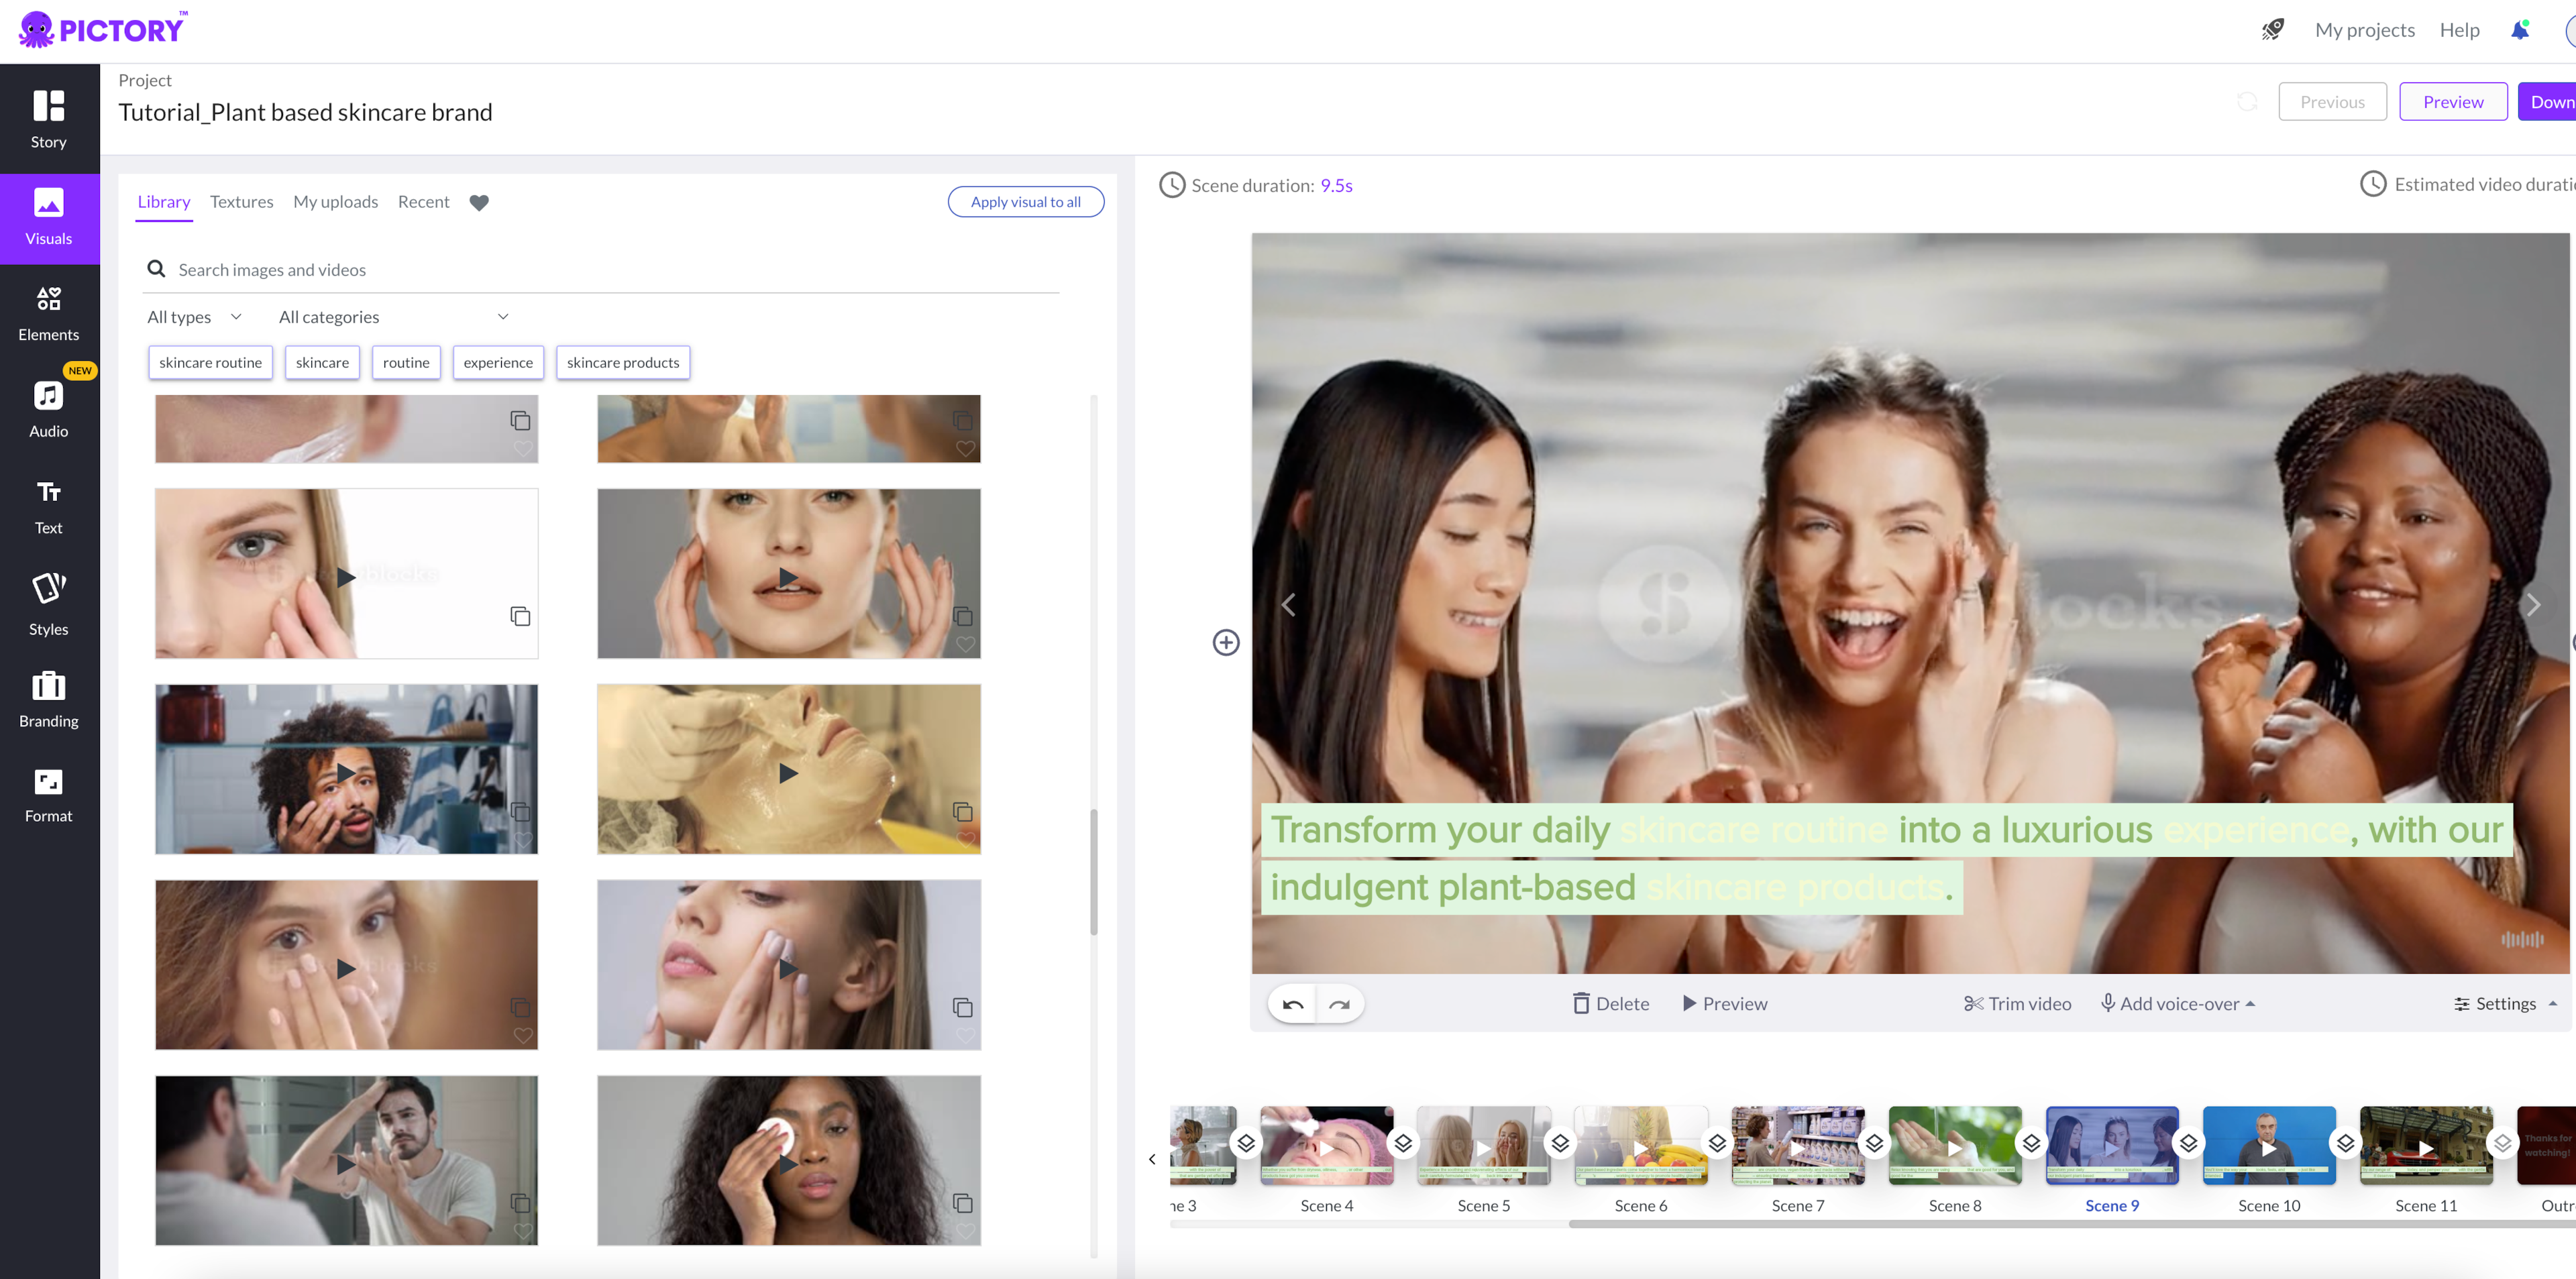Select Scene 11 thumbnail
This screenshot has height=1279, width=2576.
point(2425,1145)
